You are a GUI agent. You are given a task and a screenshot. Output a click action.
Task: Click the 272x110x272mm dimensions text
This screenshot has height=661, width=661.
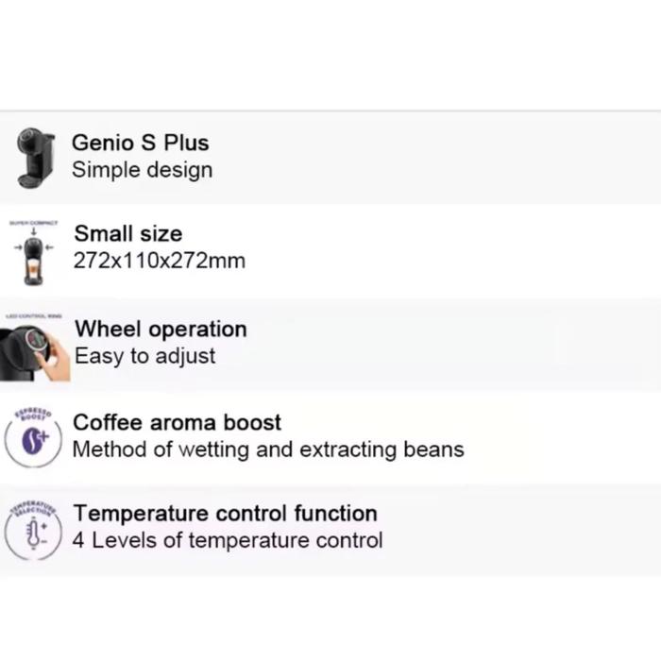159,260
